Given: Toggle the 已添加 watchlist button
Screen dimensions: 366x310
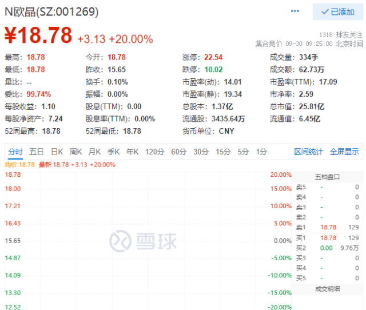Looking at the screenshot, I should 337,11.
